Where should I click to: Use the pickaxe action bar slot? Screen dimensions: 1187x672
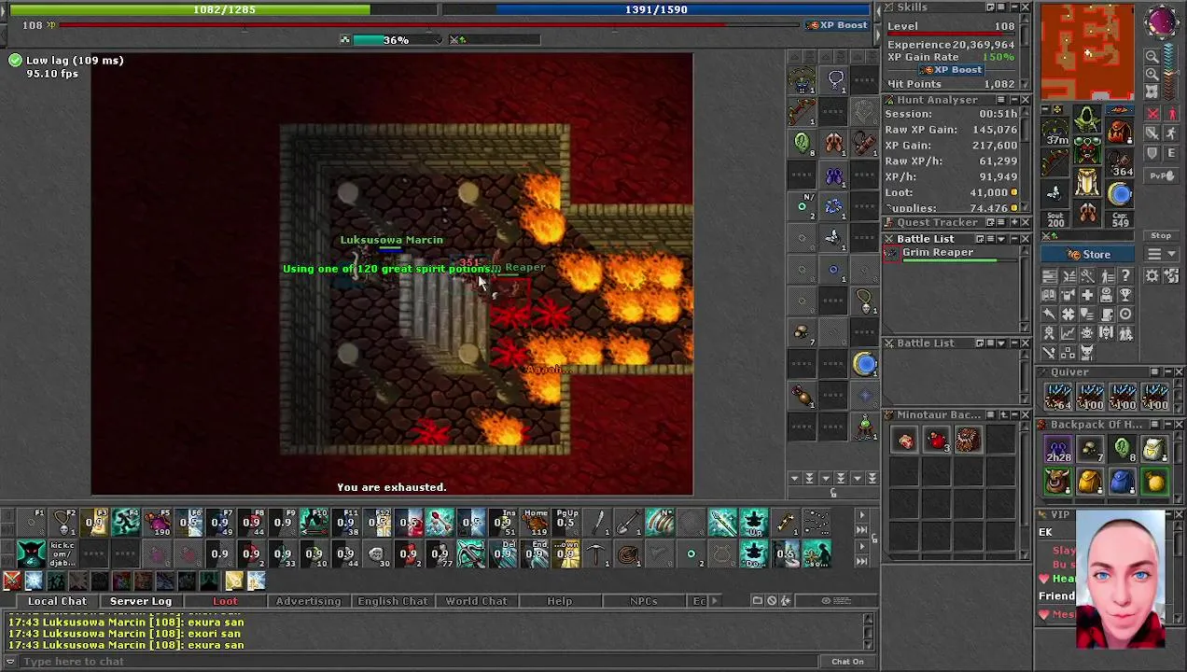(x=595, y=554)
